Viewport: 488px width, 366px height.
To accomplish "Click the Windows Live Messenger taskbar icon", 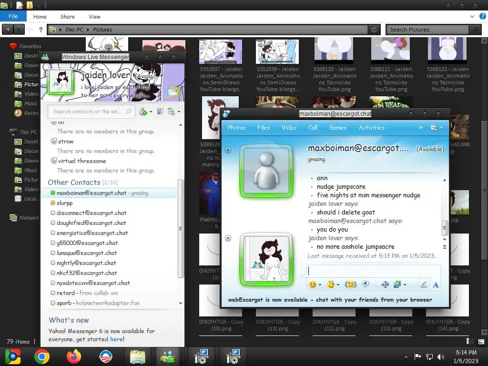I will (x=168, y=356).
